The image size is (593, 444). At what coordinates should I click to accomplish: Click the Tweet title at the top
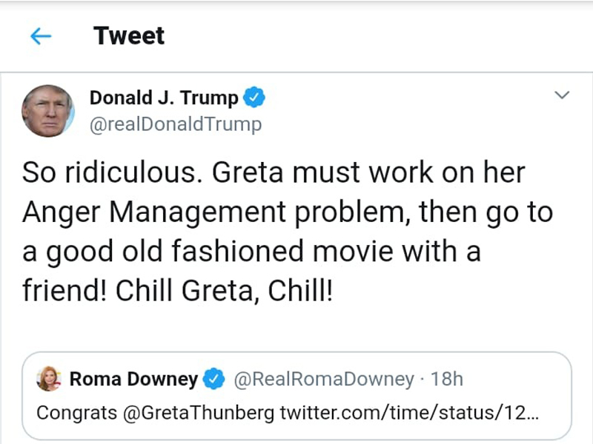129,36
